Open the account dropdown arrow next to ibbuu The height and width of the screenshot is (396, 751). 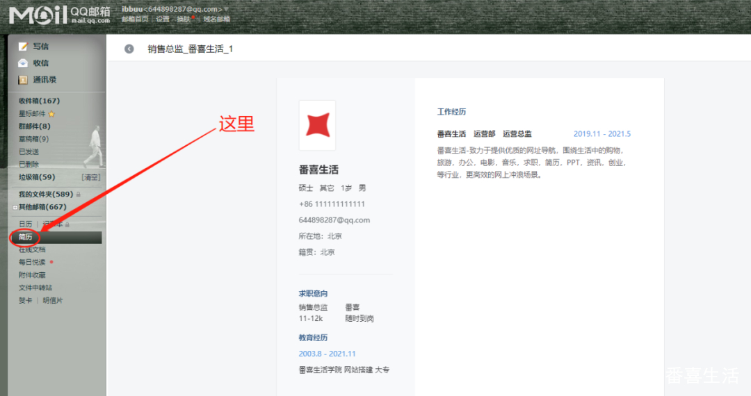(x=226, y=9)
